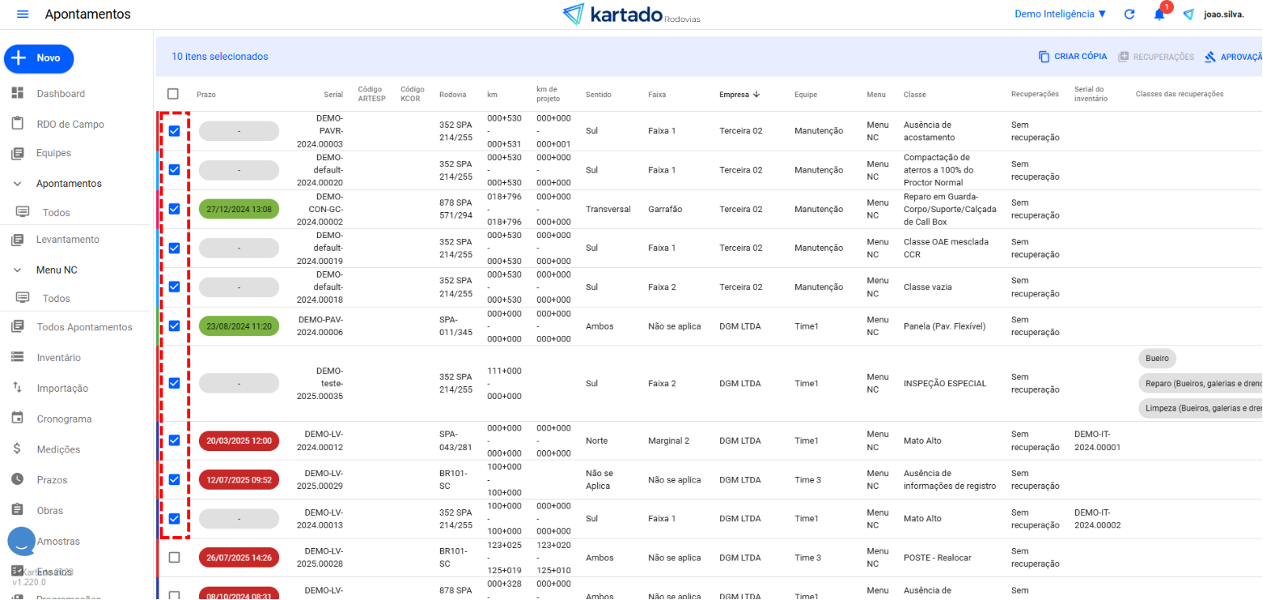The height and width of the screenshot is (600, 1263).
Task: Click the Novo button
Action: click(39, 58)
